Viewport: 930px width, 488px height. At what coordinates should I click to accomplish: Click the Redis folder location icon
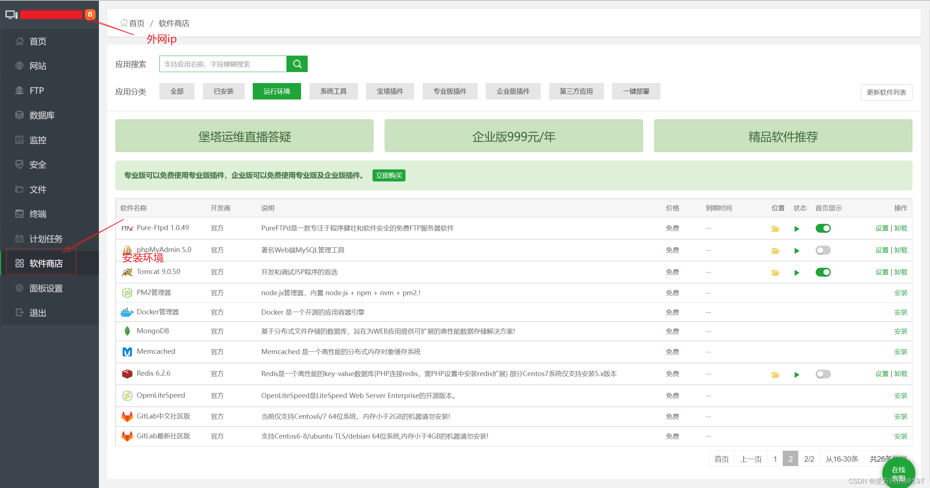[775, 375]
